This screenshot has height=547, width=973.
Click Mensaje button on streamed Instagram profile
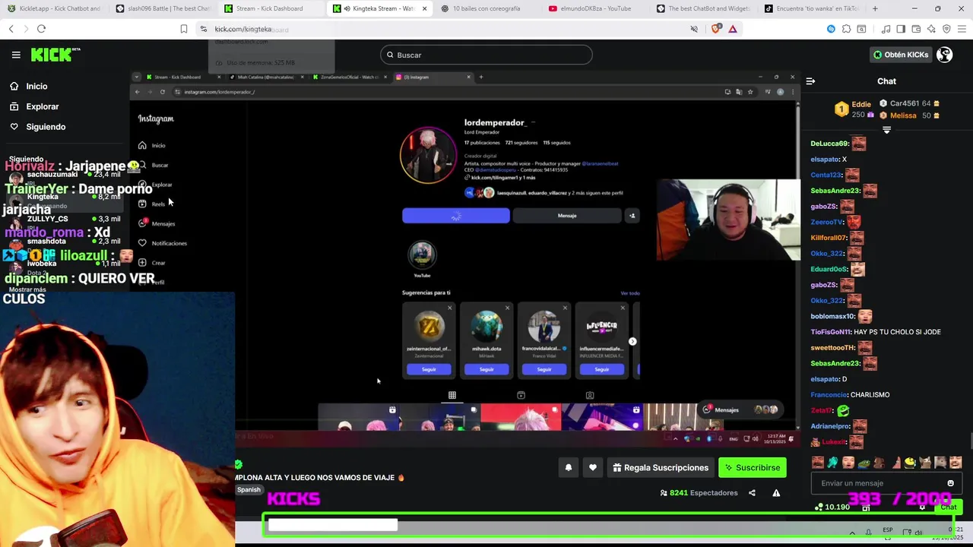tap(567, 216)
